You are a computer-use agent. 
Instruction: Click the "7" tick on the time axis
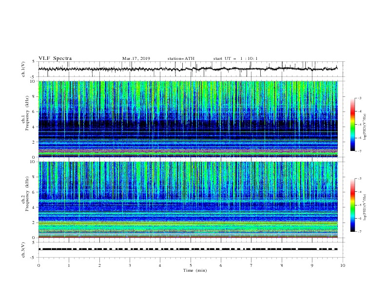click(251, 265)
